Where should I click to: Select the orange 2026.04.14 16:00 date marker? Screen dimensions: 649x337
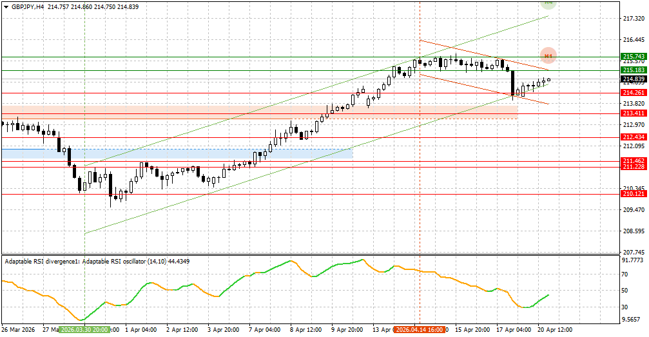coord(420,330)
